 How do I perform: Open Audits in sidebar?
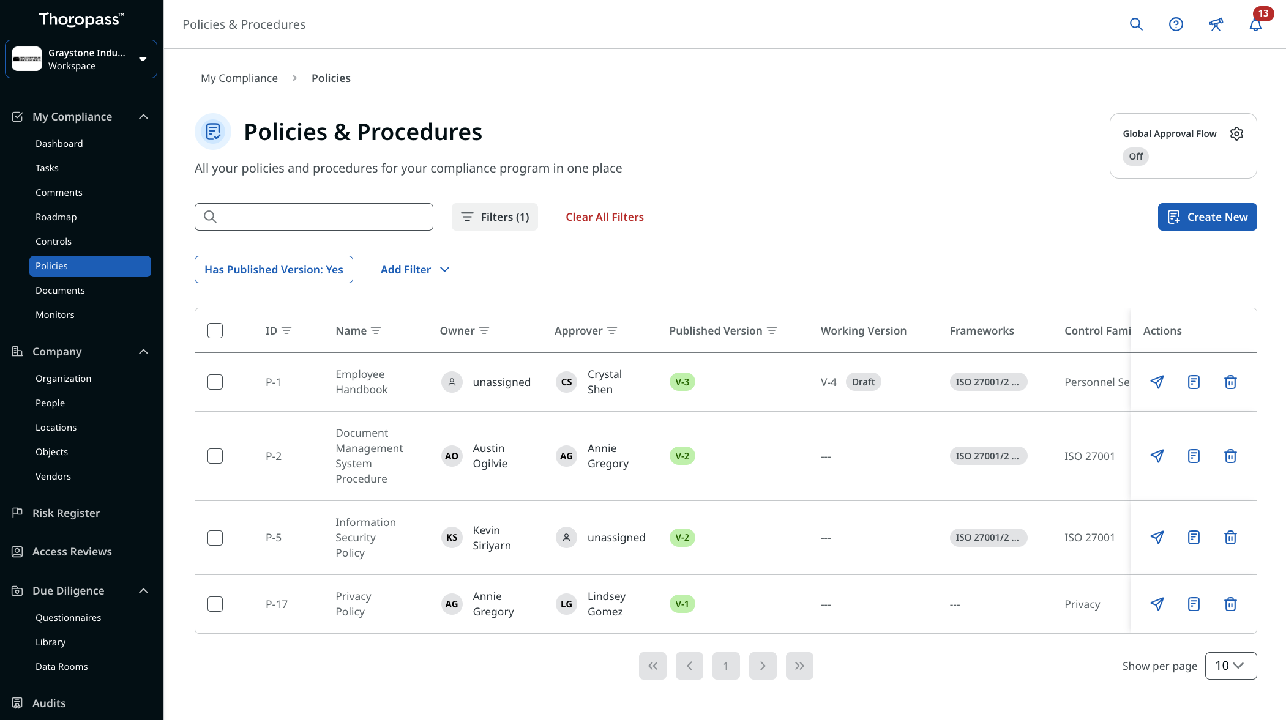pyautogui.click(x=49, y=703)
